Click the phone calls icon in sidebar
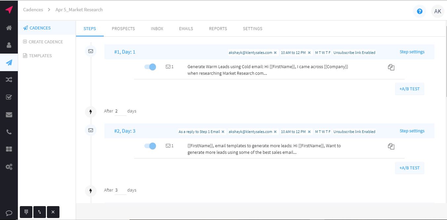Image resolution: width=447 pixels, height=220 pixels. (x=9, y=132)
